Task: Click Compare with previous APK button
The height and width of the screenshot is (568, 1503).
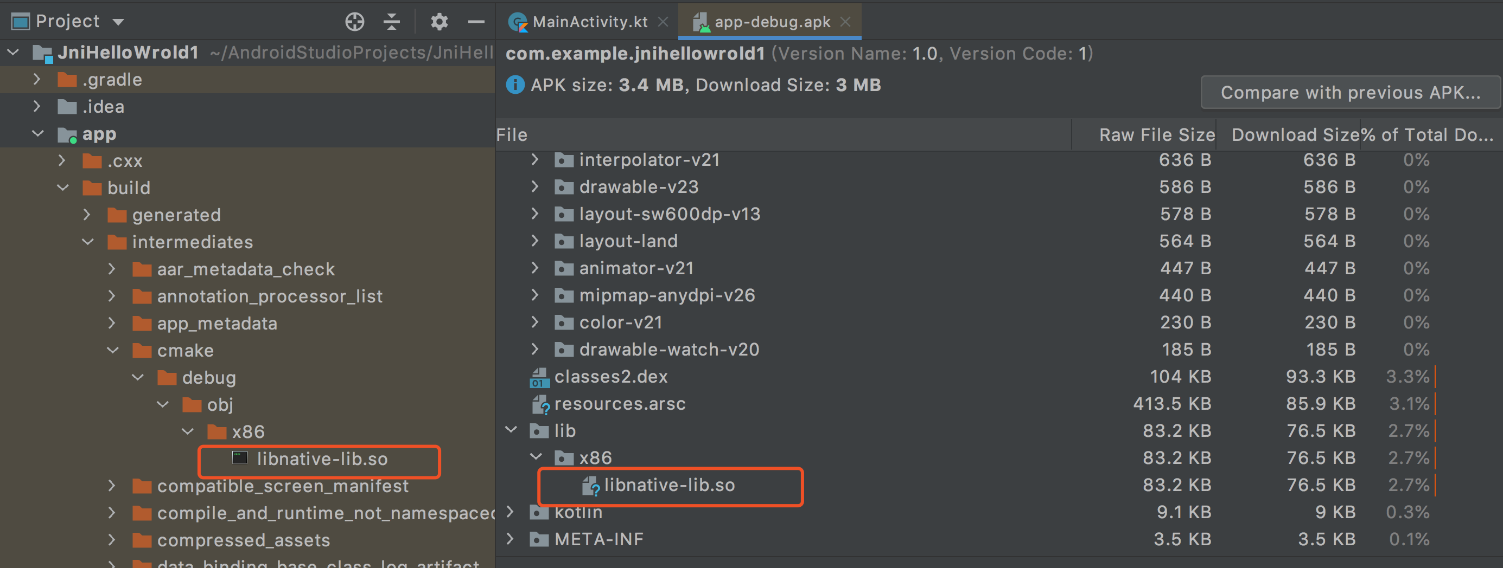Action: 1350,92
